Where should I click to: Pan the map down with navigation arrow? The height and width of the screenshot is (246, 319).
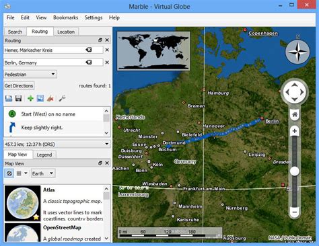(x=295, y=99)
